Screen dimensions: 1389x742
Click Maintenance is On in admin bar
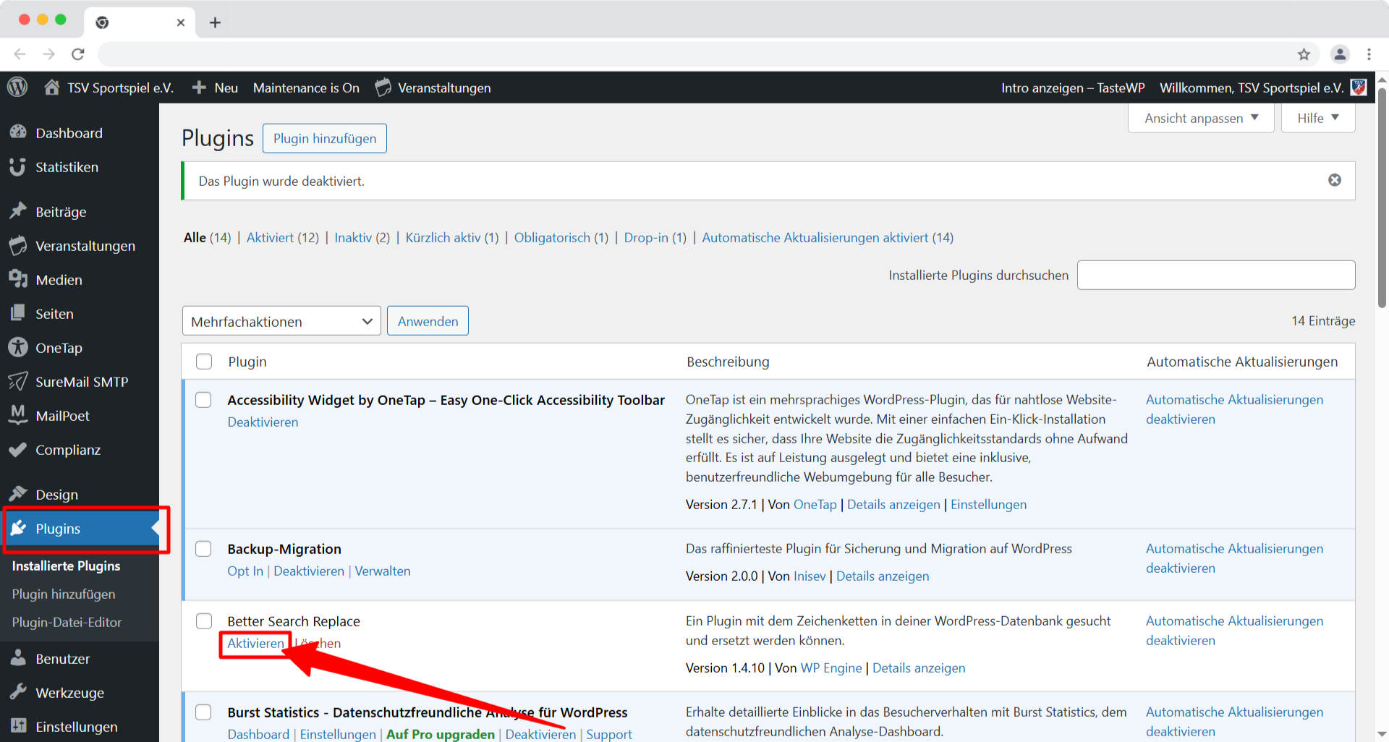pos(306,88)
